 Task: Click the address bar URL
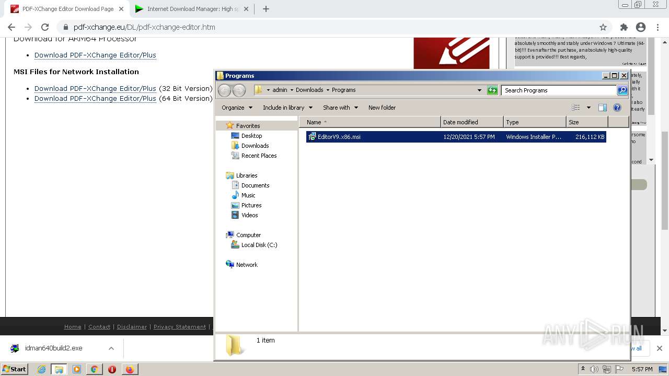(x=144, y=27)
